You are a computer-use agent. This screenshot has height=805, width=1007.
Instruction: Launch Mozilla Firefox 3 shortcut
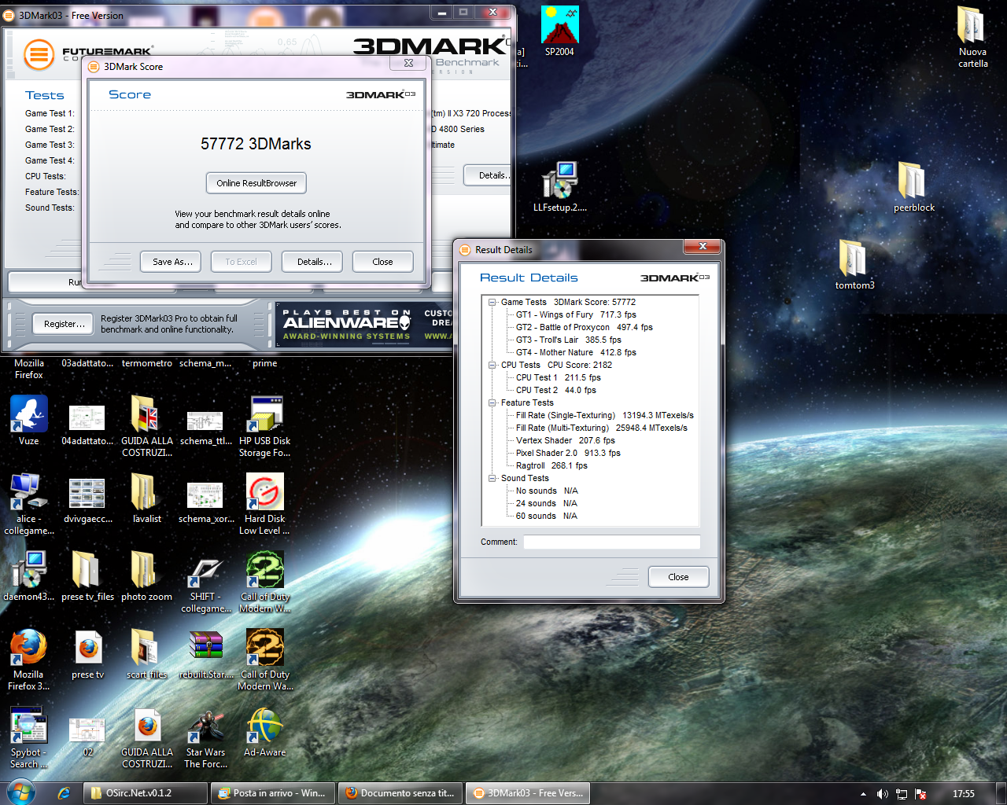[x=29, y=659]
